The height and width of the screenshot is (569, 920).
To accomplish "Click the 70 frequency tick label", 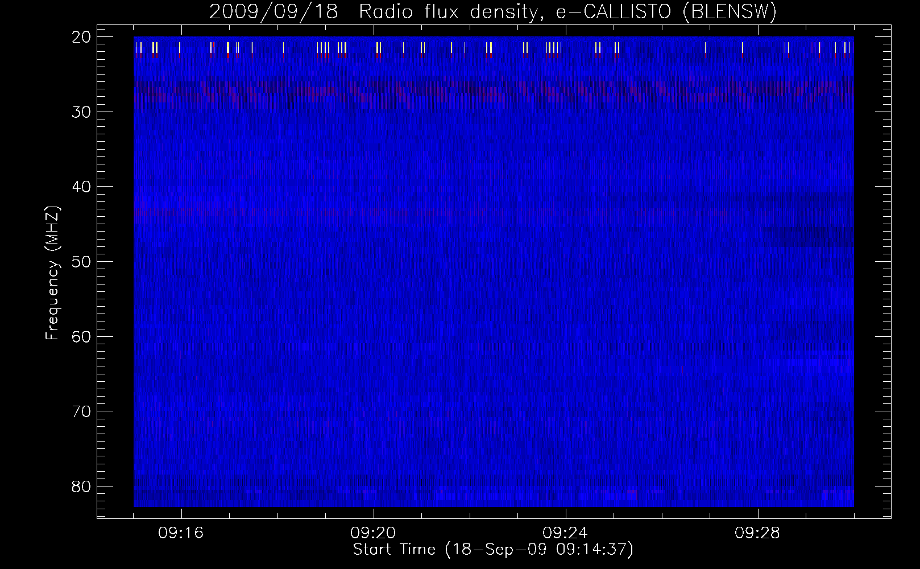I will click(82, 411).
